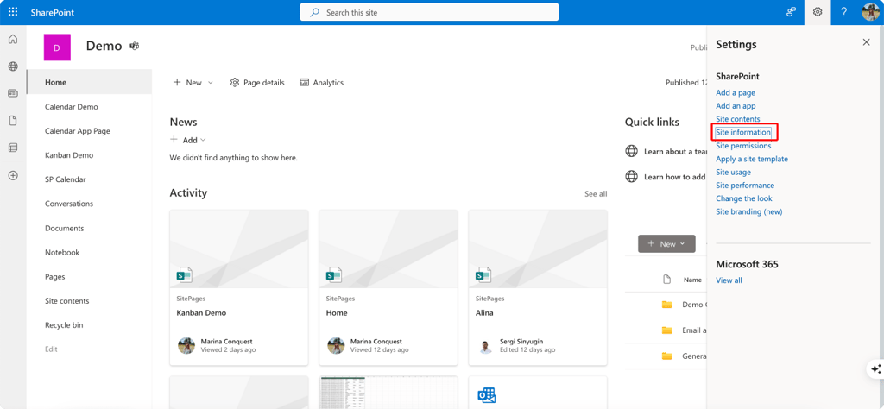Screen dimensions: 884x409
Task: Open the news feed icon in app bar
Action: (x=13, y=93)
